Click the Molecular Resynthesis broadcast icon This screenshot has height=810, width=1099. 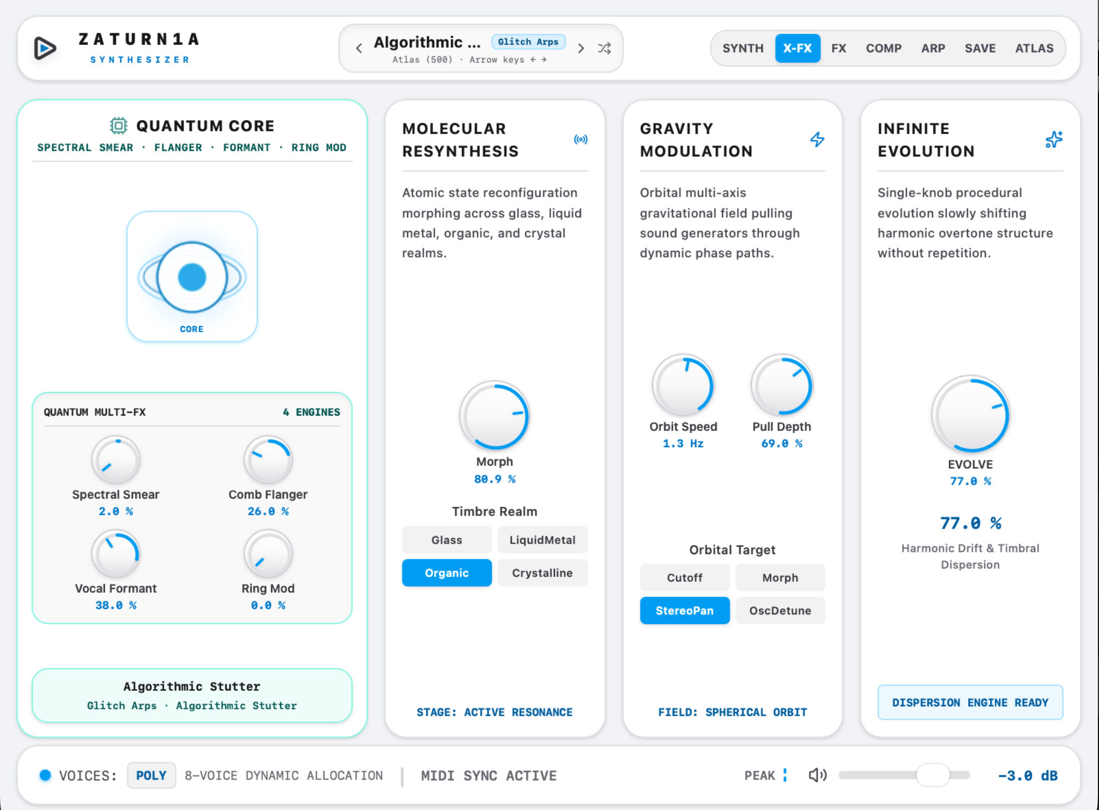coord(581,139)
